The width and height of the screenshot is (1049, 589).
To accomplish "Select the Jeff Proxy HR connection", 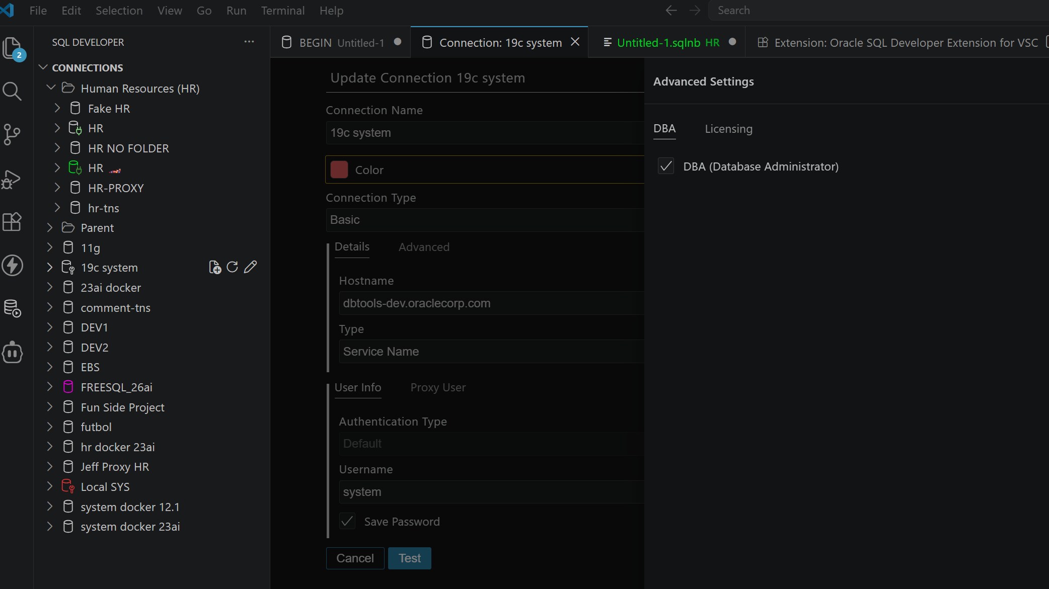I will click(152, 467).
